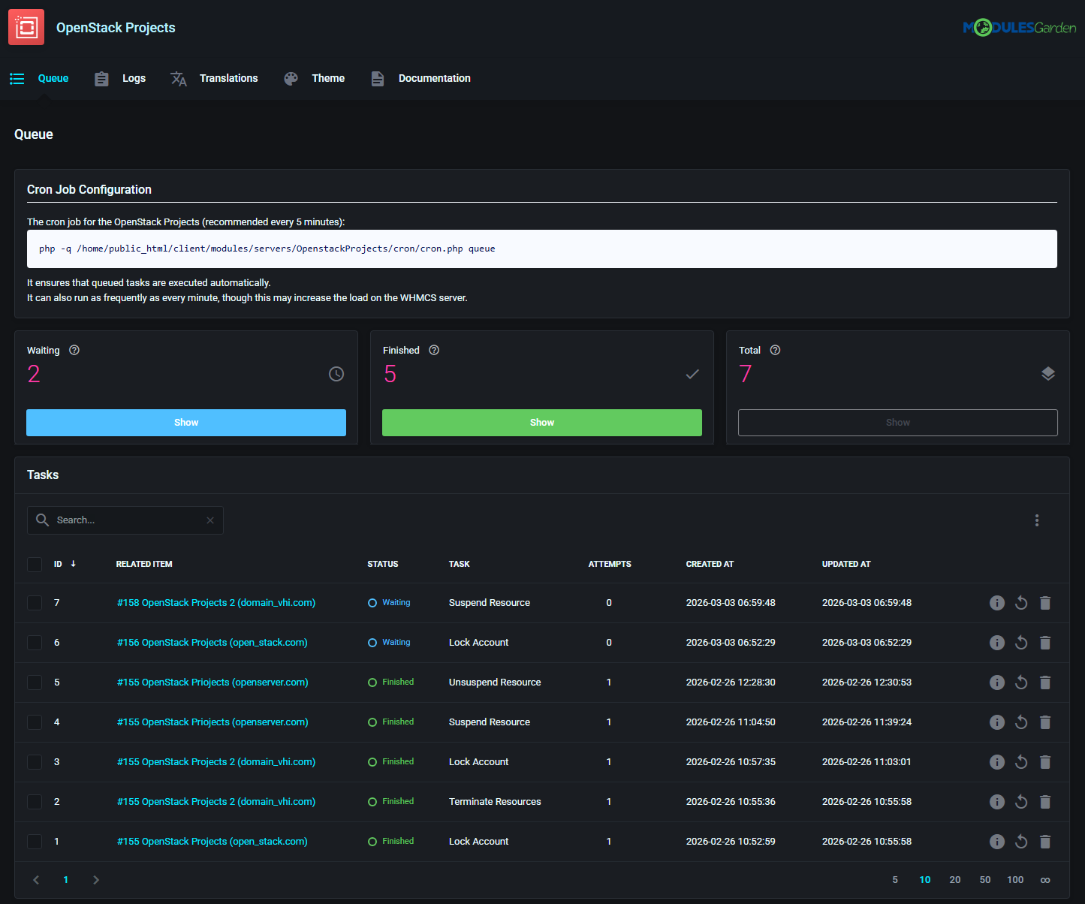Click the ModulesGarden logo
Screen dimensions: 1085x904
[1019, 28]
